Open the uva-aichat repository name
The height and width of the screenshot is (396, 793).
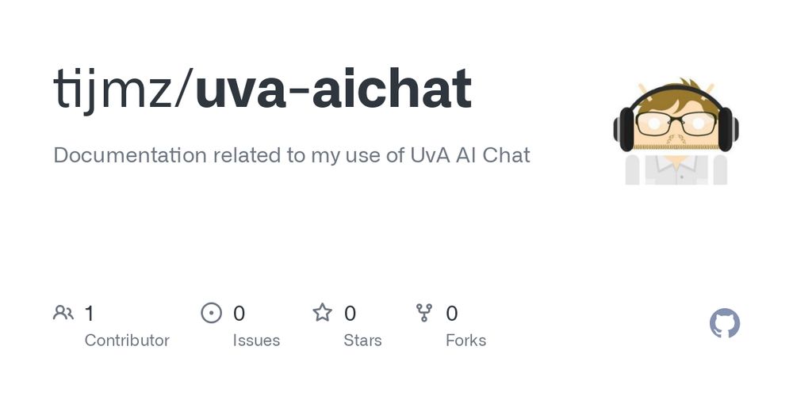point(334,89)
